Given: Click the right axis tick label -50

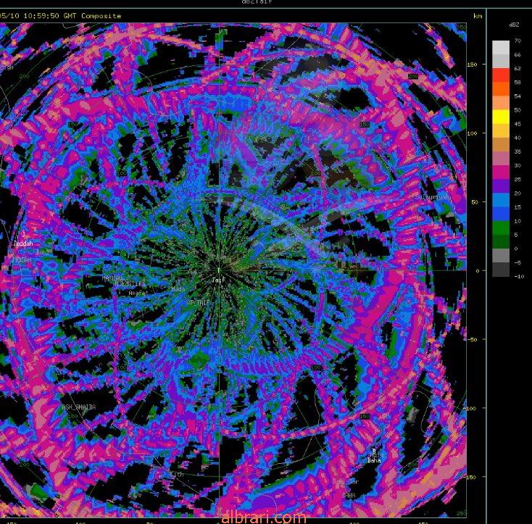Looking at the screenshot, I should click(472, 339).
